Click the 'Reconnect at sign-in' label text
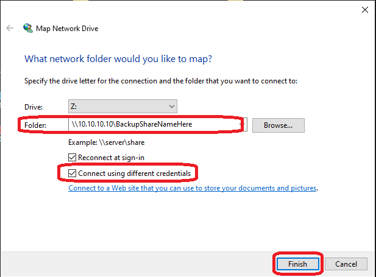The width and height of the screenshot is (376, 277). pyautogui.click(x=112, y=158)
